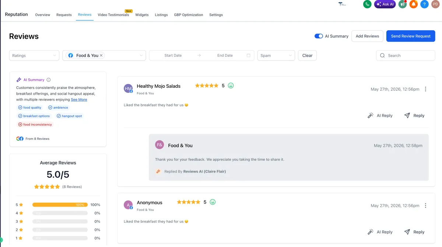Click See More in AI Summary
442x247 pixels.
click(x=79, y=100)
